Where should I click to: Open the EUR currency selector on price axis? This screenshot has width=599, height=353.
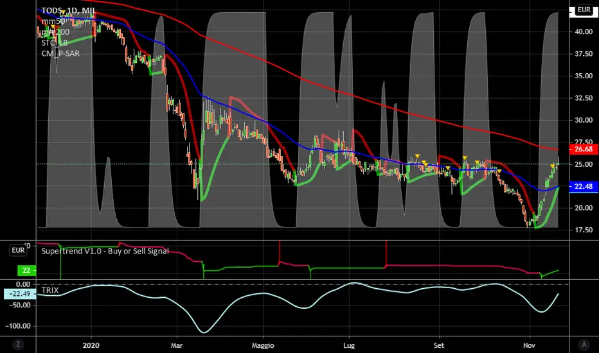pyautogui.click(x=584, y=10)
